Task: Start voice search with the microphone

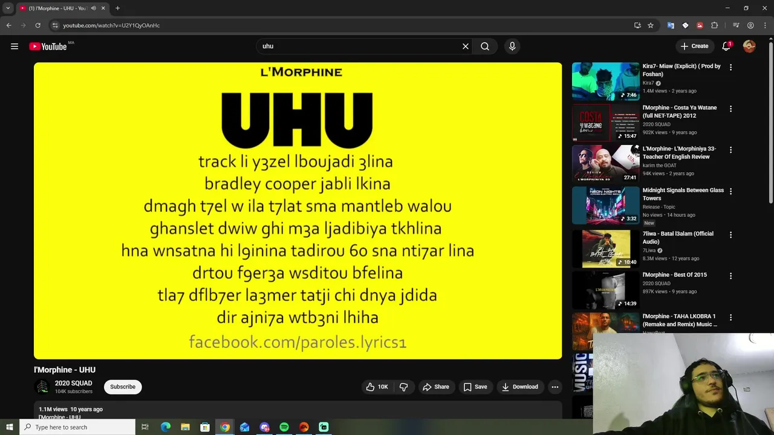Action: [512, 47]
